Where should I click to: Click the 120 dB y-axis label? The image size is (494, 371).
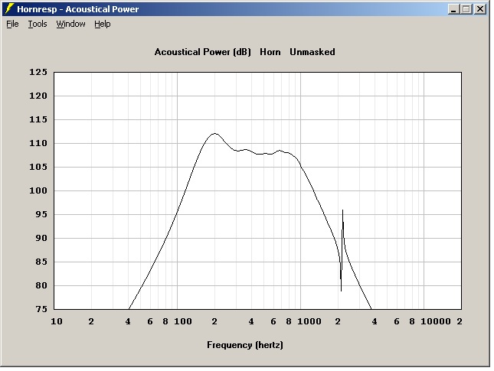(x=38, y=96)
